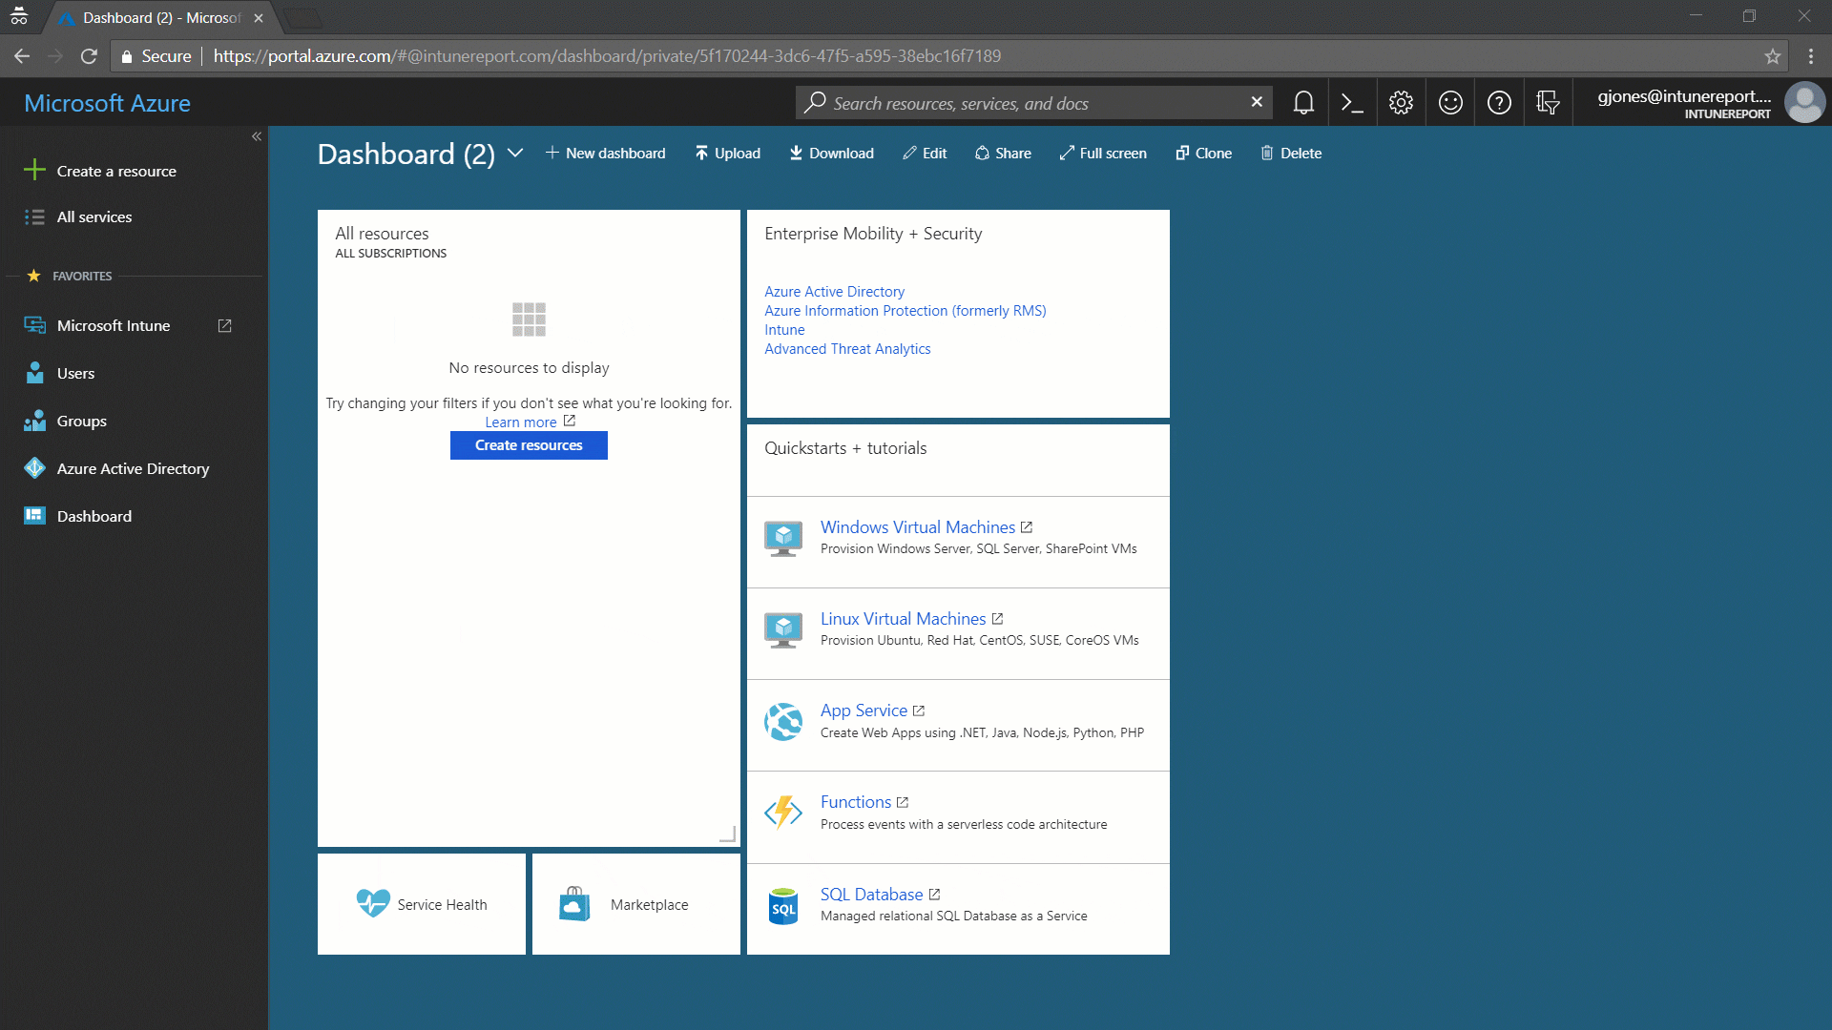The height and width of the screenshot is (1030, 1832).
Task: Click the browser address bar URL
Action: pyautogui.click(x=607, y=56)
